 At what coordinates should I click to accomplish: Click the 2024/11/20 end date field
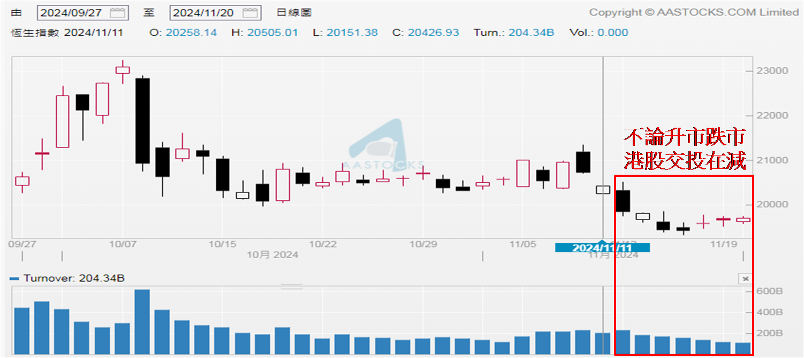pos(204,13)
